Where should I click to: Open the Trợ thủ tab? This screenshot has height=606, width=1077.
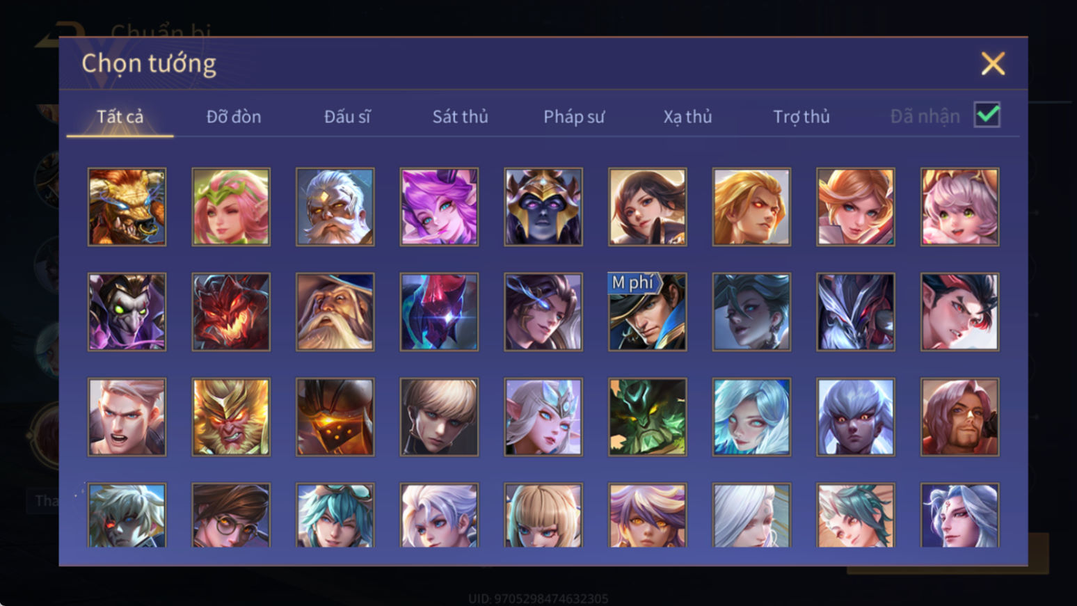[801, 116]
